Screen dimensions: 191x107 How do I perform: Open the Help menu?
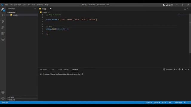47,5
